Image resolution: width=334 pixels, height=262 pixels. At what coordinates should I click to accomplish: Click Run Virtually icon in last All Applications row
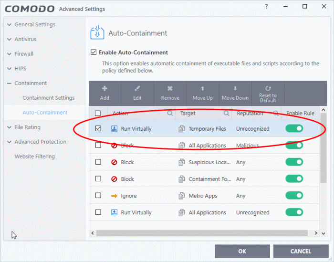114,212
